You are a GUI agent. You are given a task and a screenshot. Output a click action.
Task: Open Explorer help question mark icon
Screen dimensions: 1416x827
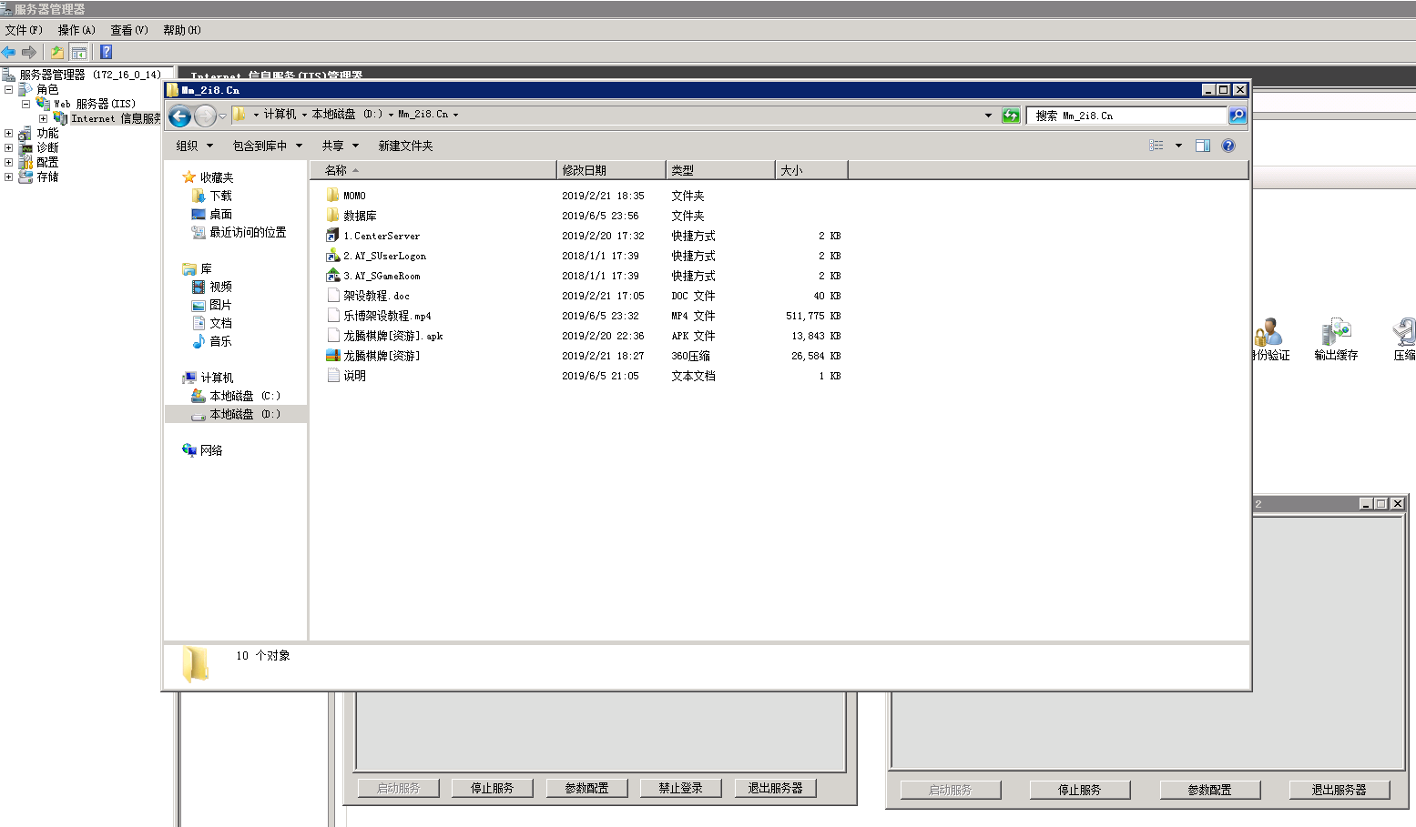pos(1228,146)
